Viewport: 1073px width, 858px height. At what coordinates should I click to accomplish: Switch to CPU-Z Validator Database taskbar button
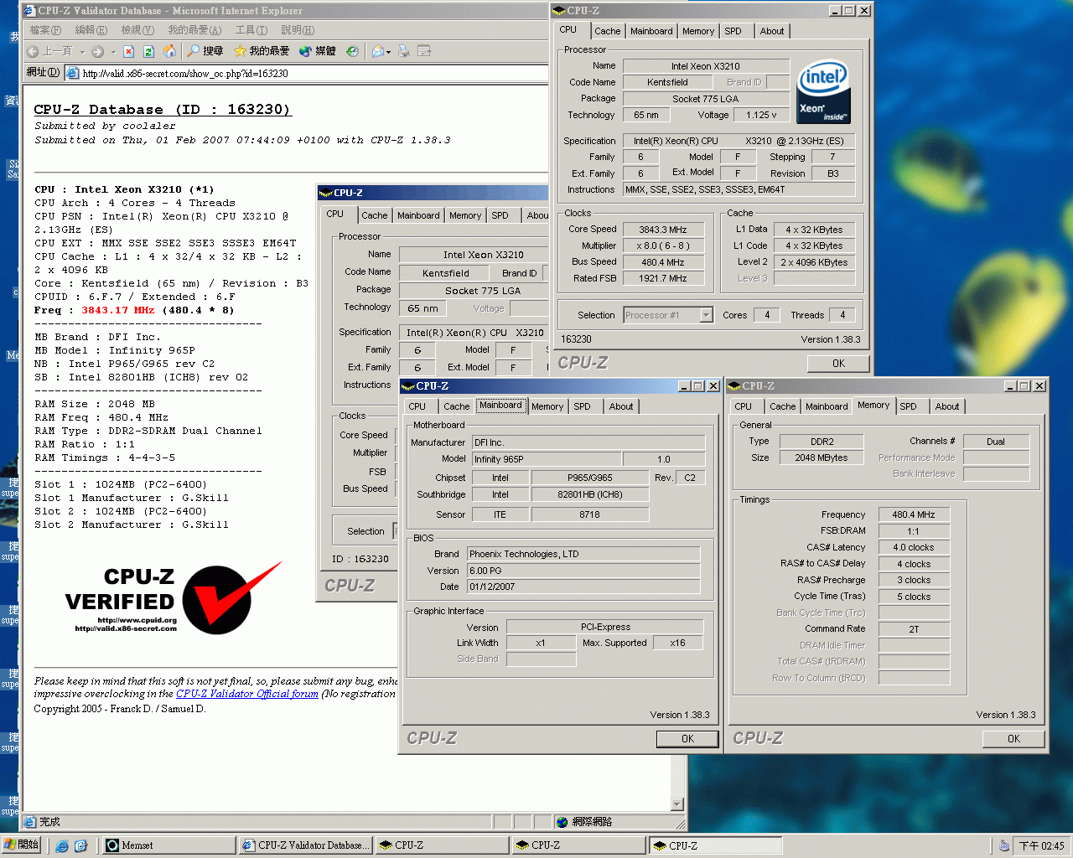point(304,845)
